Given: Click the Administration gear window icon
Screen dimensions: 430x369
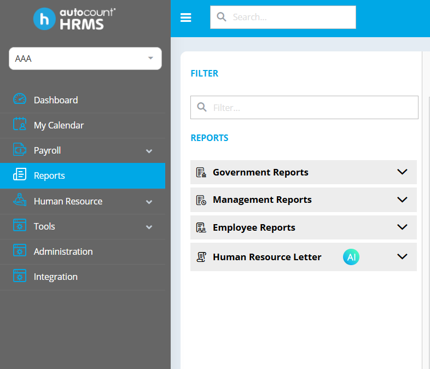Looking at the screenshot, I should click(x=20, y=251).
